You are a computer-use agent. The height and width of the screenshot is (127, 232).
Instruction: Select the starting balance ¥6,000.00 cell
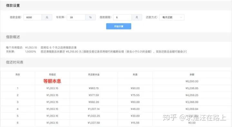point(192,81)
